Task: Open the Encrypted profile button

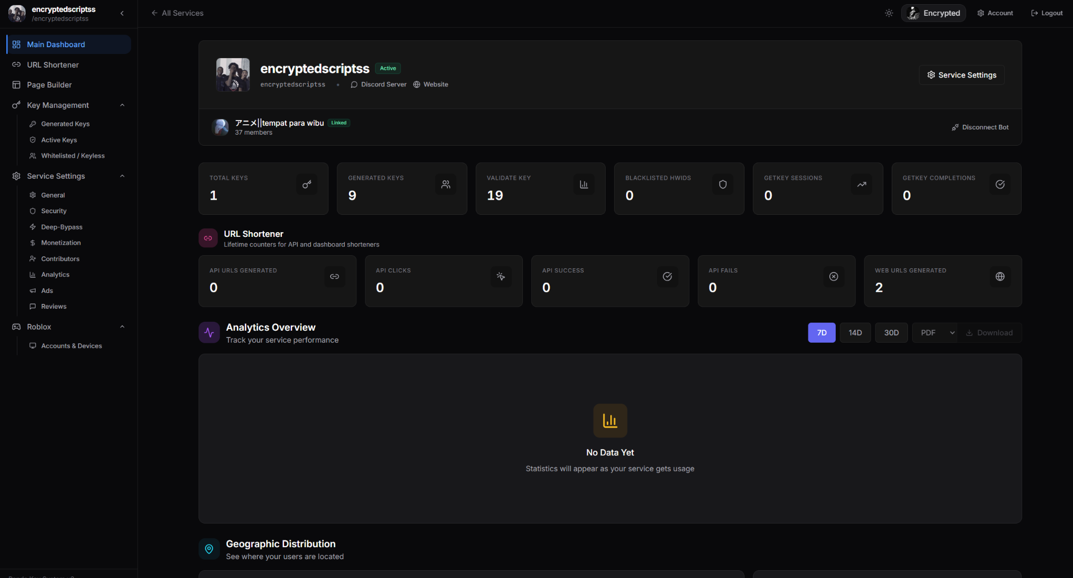Action: (934, 13)
